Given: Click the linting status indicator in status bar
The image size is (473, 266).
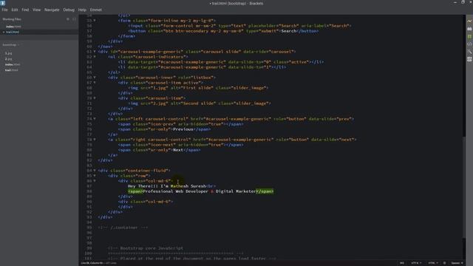Looking at the screenshot, I should [444, 263].
